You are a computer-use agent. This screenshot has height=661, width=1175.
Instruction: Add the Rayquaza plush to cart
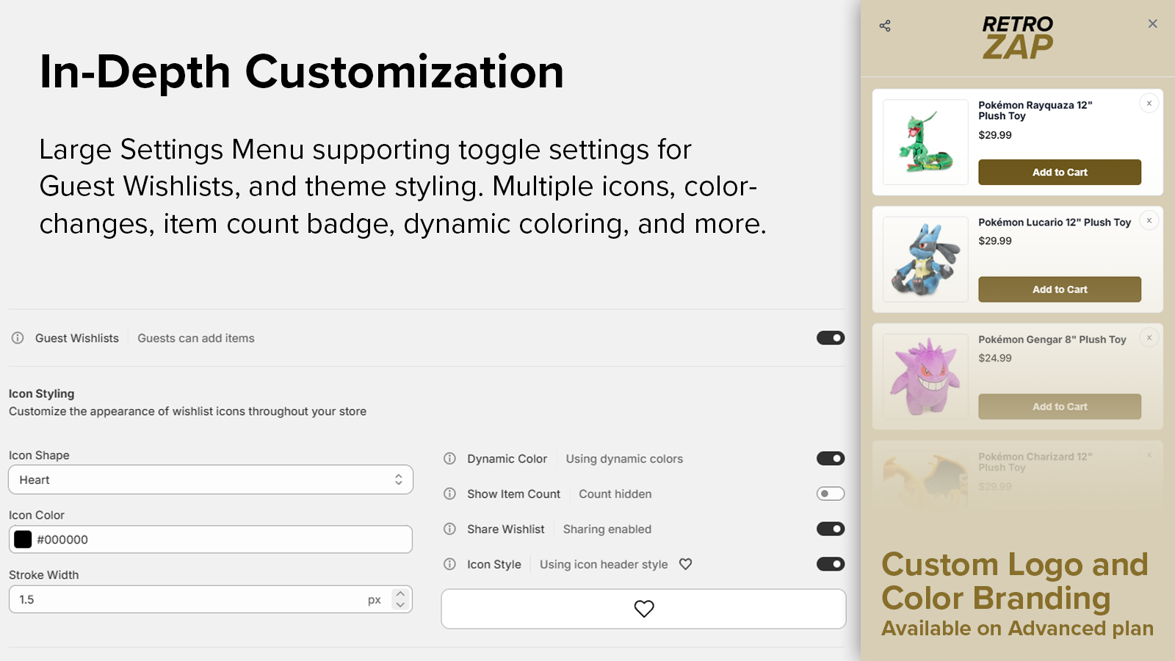pyautogui.click(x=1060, y=172)
